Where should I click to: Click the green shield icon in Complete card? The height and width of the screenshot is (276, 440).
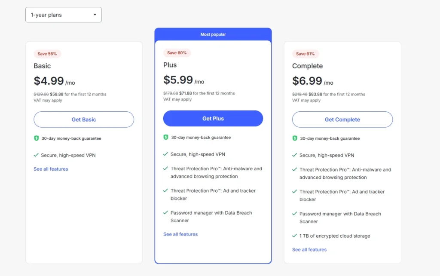[x=295, y=138]
